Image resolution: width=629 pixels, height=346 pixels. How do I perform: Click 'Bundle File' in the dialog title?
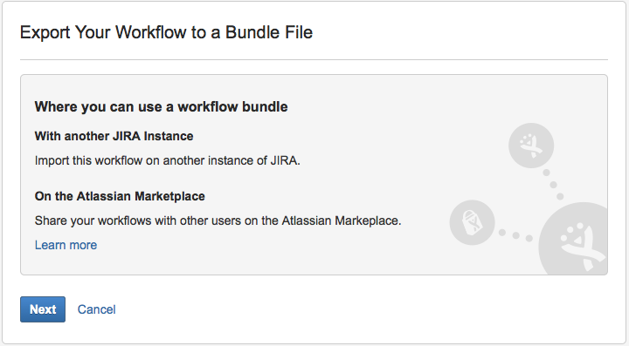[269, 32]
